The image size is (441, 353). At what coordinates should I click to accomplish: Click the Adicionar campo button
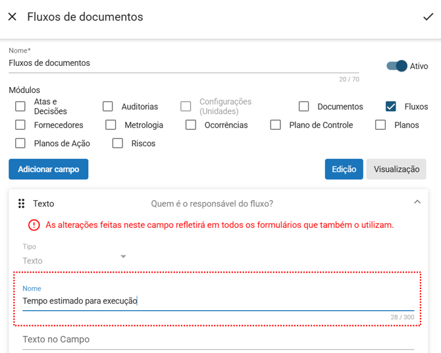tap(48, 169)
